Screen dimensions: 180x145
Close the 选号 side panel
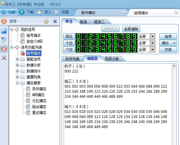click(55, 21)
